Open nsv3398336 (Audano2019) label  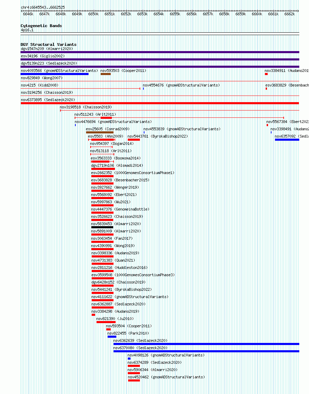click(x=115, y=253)
